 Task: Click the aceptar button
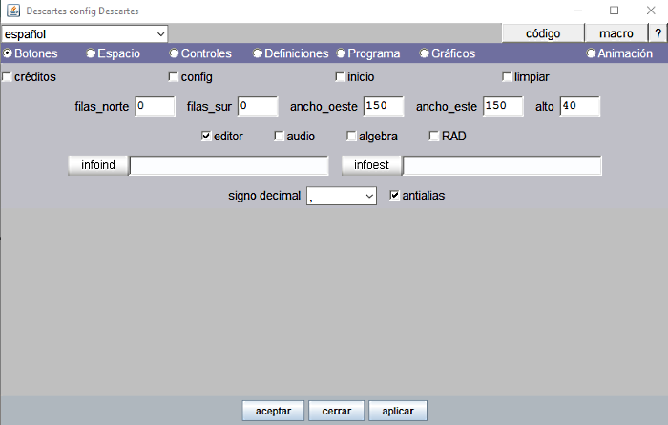(x=273, y=411)
